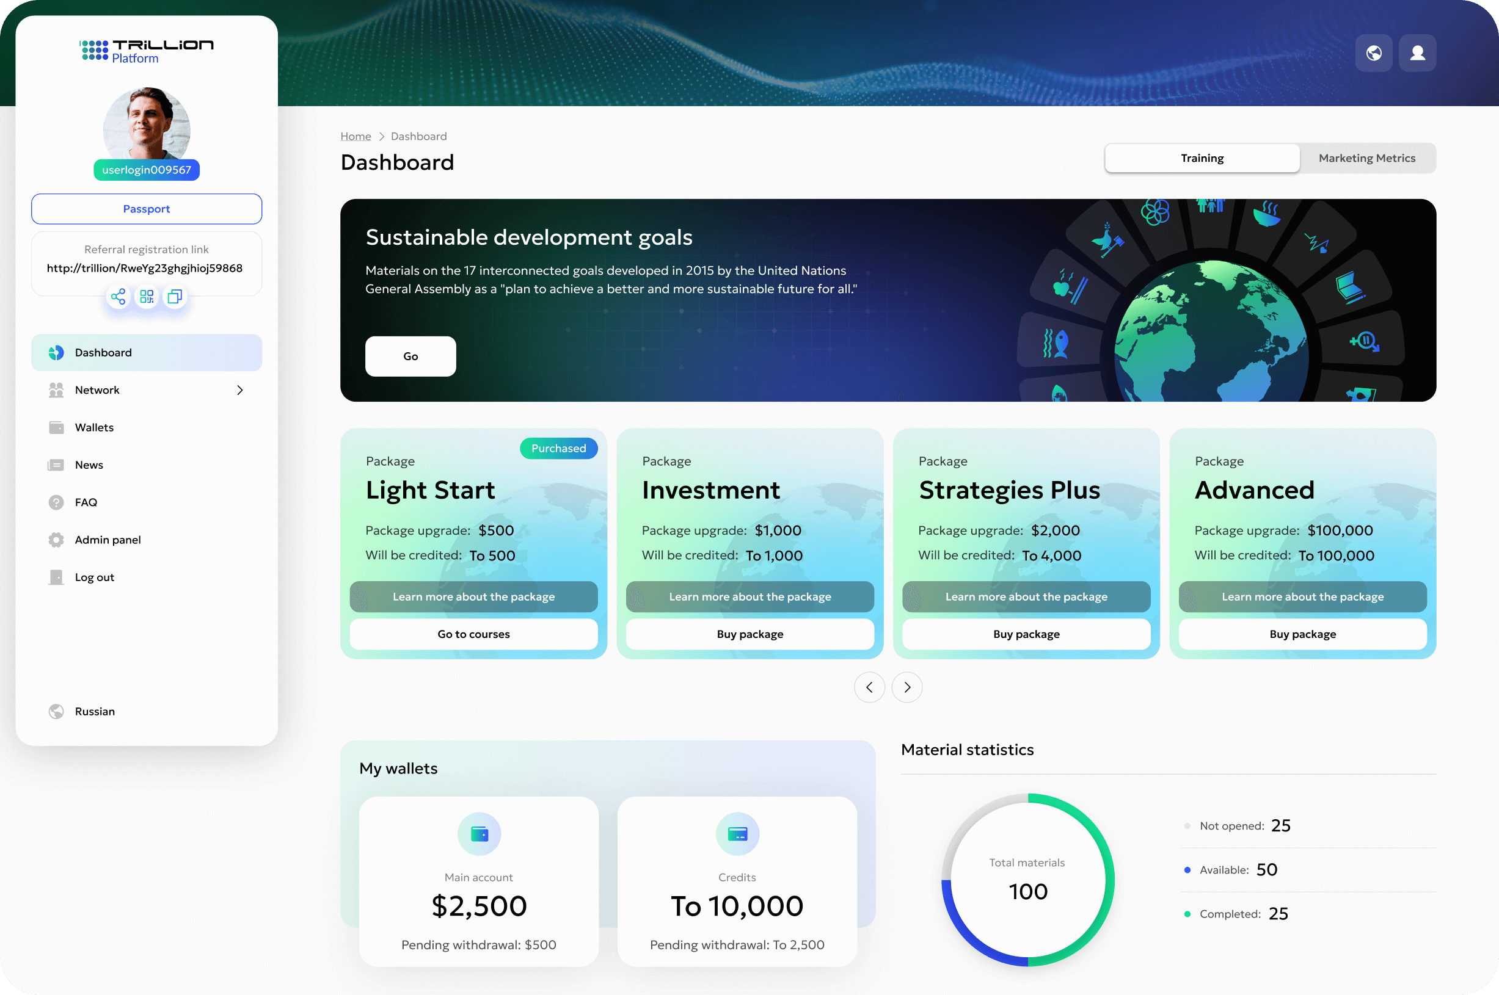
Task: Switch interface language to Russian
Action: click(94, 711)
